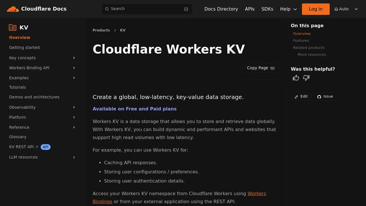Viewport: 366px width, 206px height.
Task: Expand the Observability section chevron
Action: (74, 107)
